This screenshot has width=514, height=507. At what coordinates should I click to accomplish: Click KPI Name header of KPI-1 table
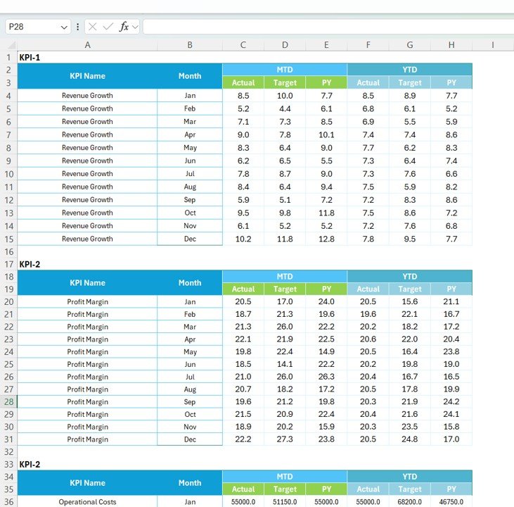pyautogui.click(x=87, y=76)
